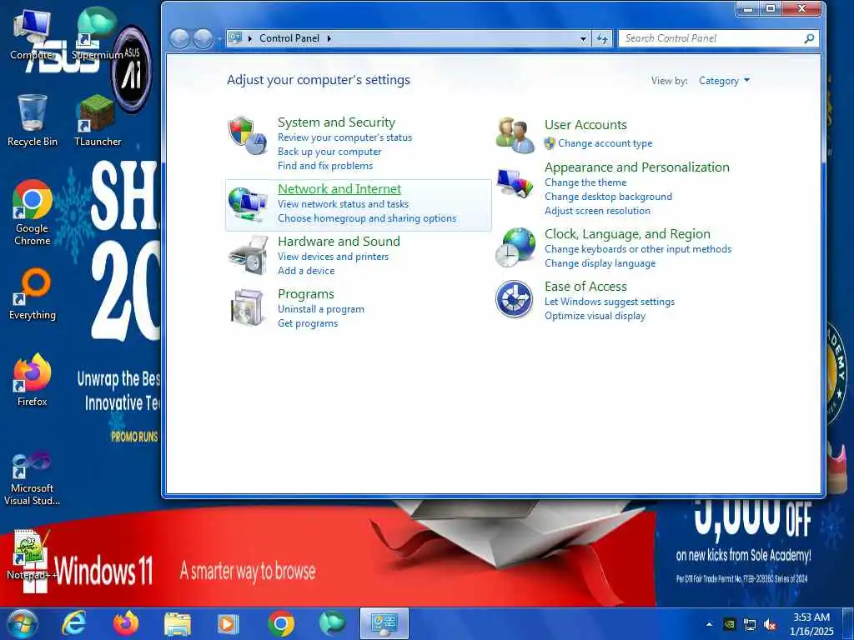Open the Programs category heading

305,294
